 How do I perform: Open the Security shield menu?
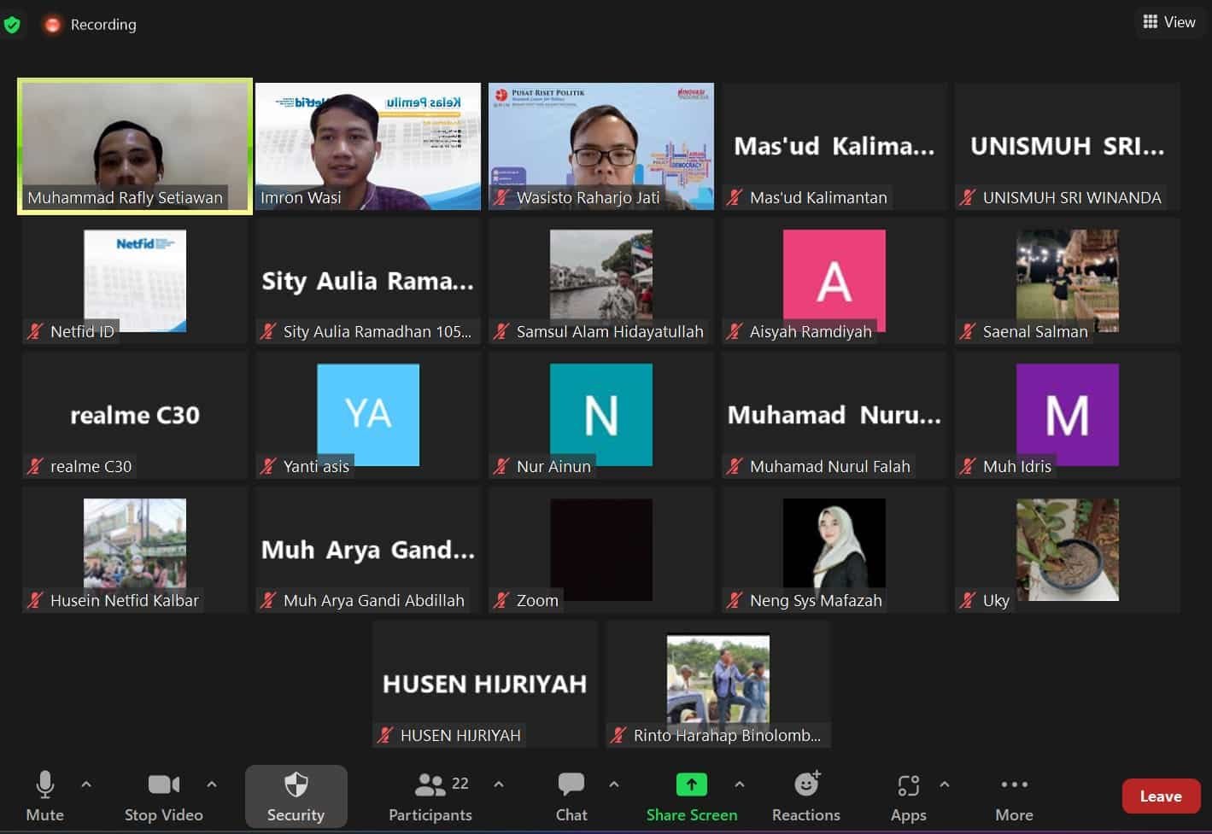[296, 796]
